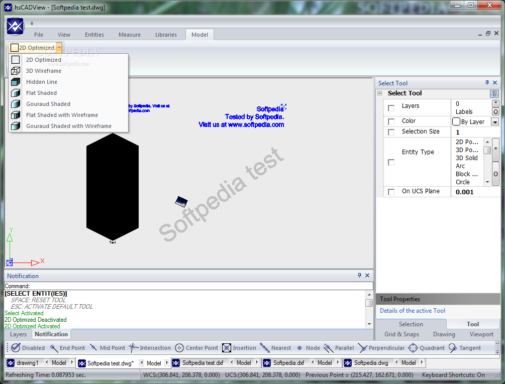Enable Insertion snap

click(x=239, y=348)
